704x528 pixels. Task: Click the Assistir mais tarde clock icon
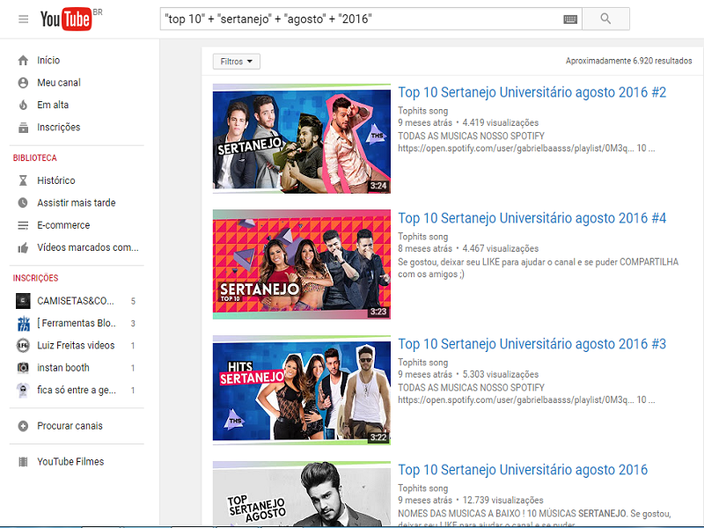pos(23,202)
